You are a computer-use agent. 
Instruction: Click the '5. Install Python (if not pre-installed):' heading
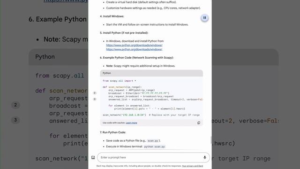(x=124, y=33)
